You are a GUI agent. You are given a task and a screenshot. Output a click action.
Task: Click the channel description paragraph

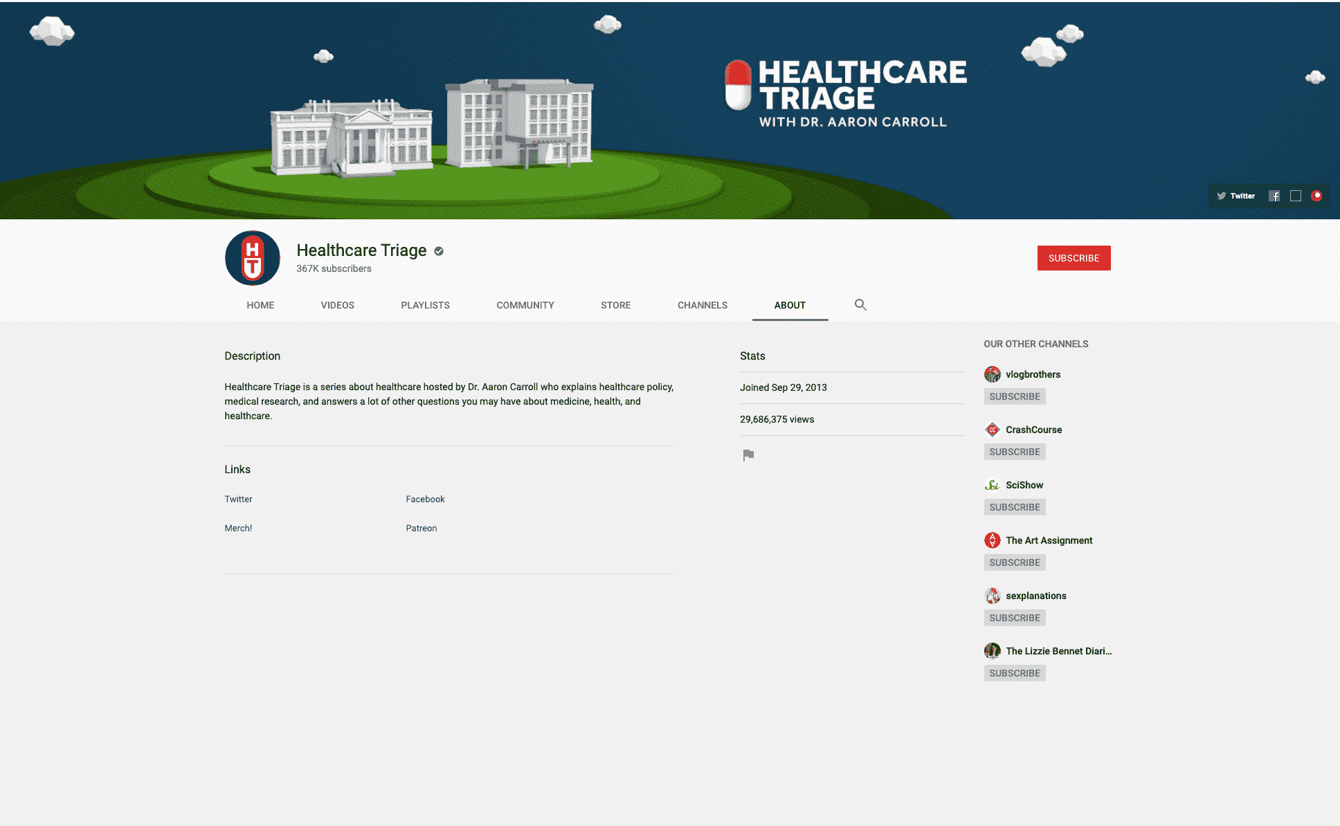tap(449, 401)
